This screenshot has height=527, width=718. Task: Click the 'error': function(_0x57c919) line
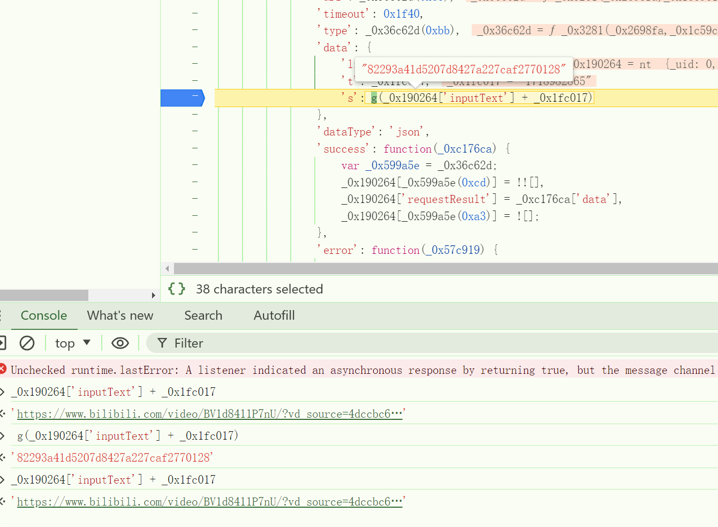(x=409, y=250)
